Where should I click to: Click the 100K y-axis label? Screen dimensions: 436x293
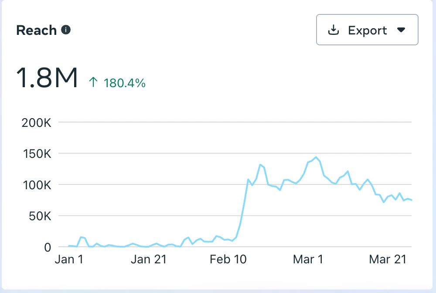pyautogui.click(x=37, y=185)
